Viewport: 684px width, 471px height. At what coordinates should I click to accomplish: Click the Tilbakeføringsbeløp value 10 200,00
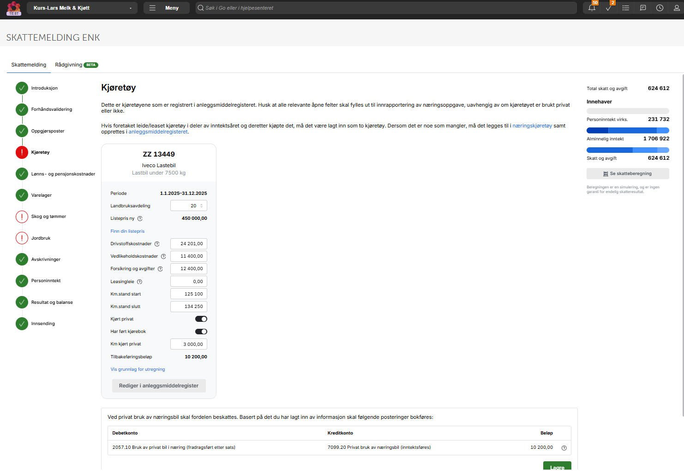196,357
